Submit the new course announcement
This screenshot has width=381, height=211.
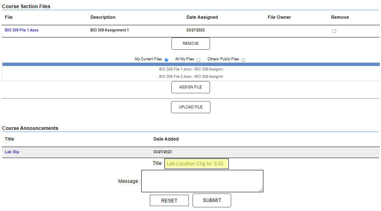(212, 200)
